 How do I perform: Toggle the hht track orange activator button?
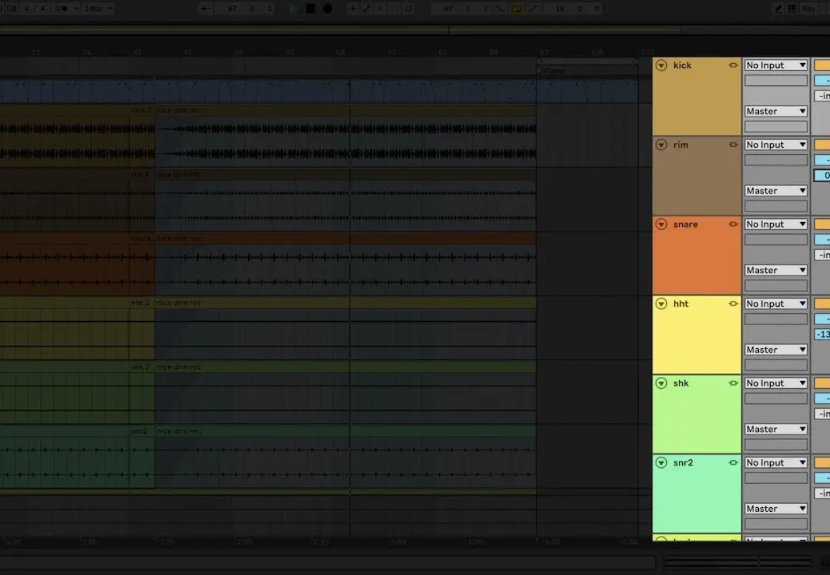point(822,303)
